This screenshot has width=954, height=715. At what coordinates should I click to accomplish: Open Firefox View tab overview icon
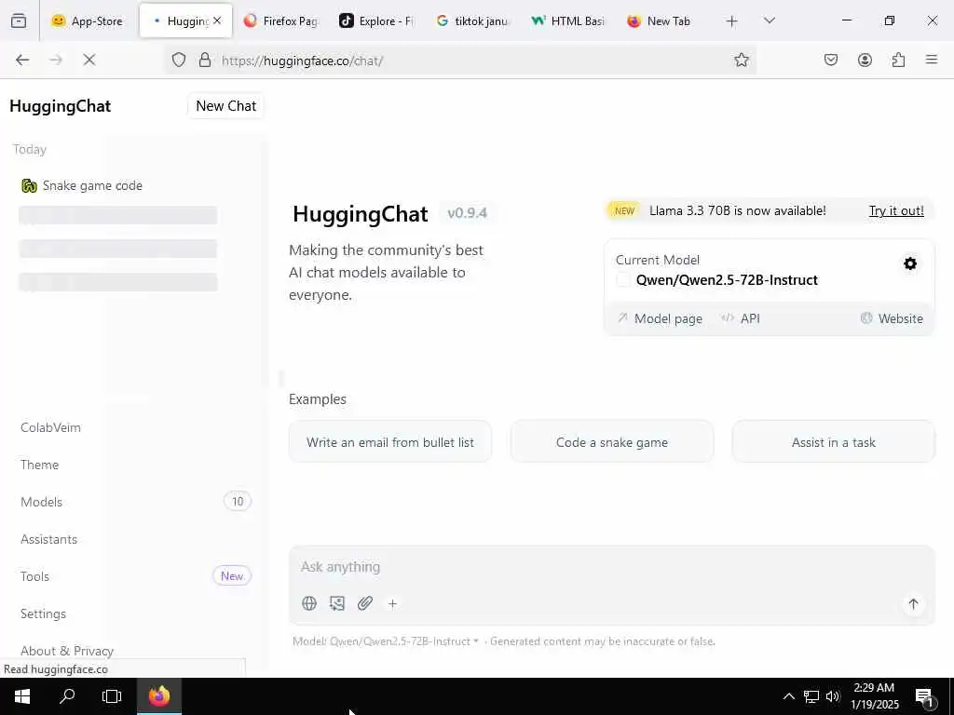pos(19,21)
